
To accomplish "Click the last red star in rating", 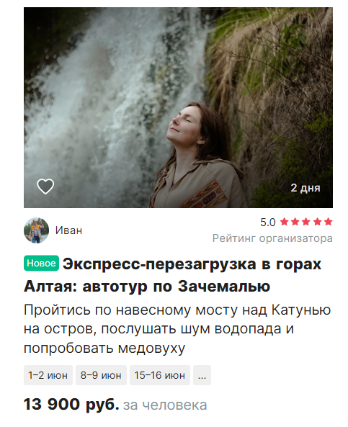I will point(329,222).
